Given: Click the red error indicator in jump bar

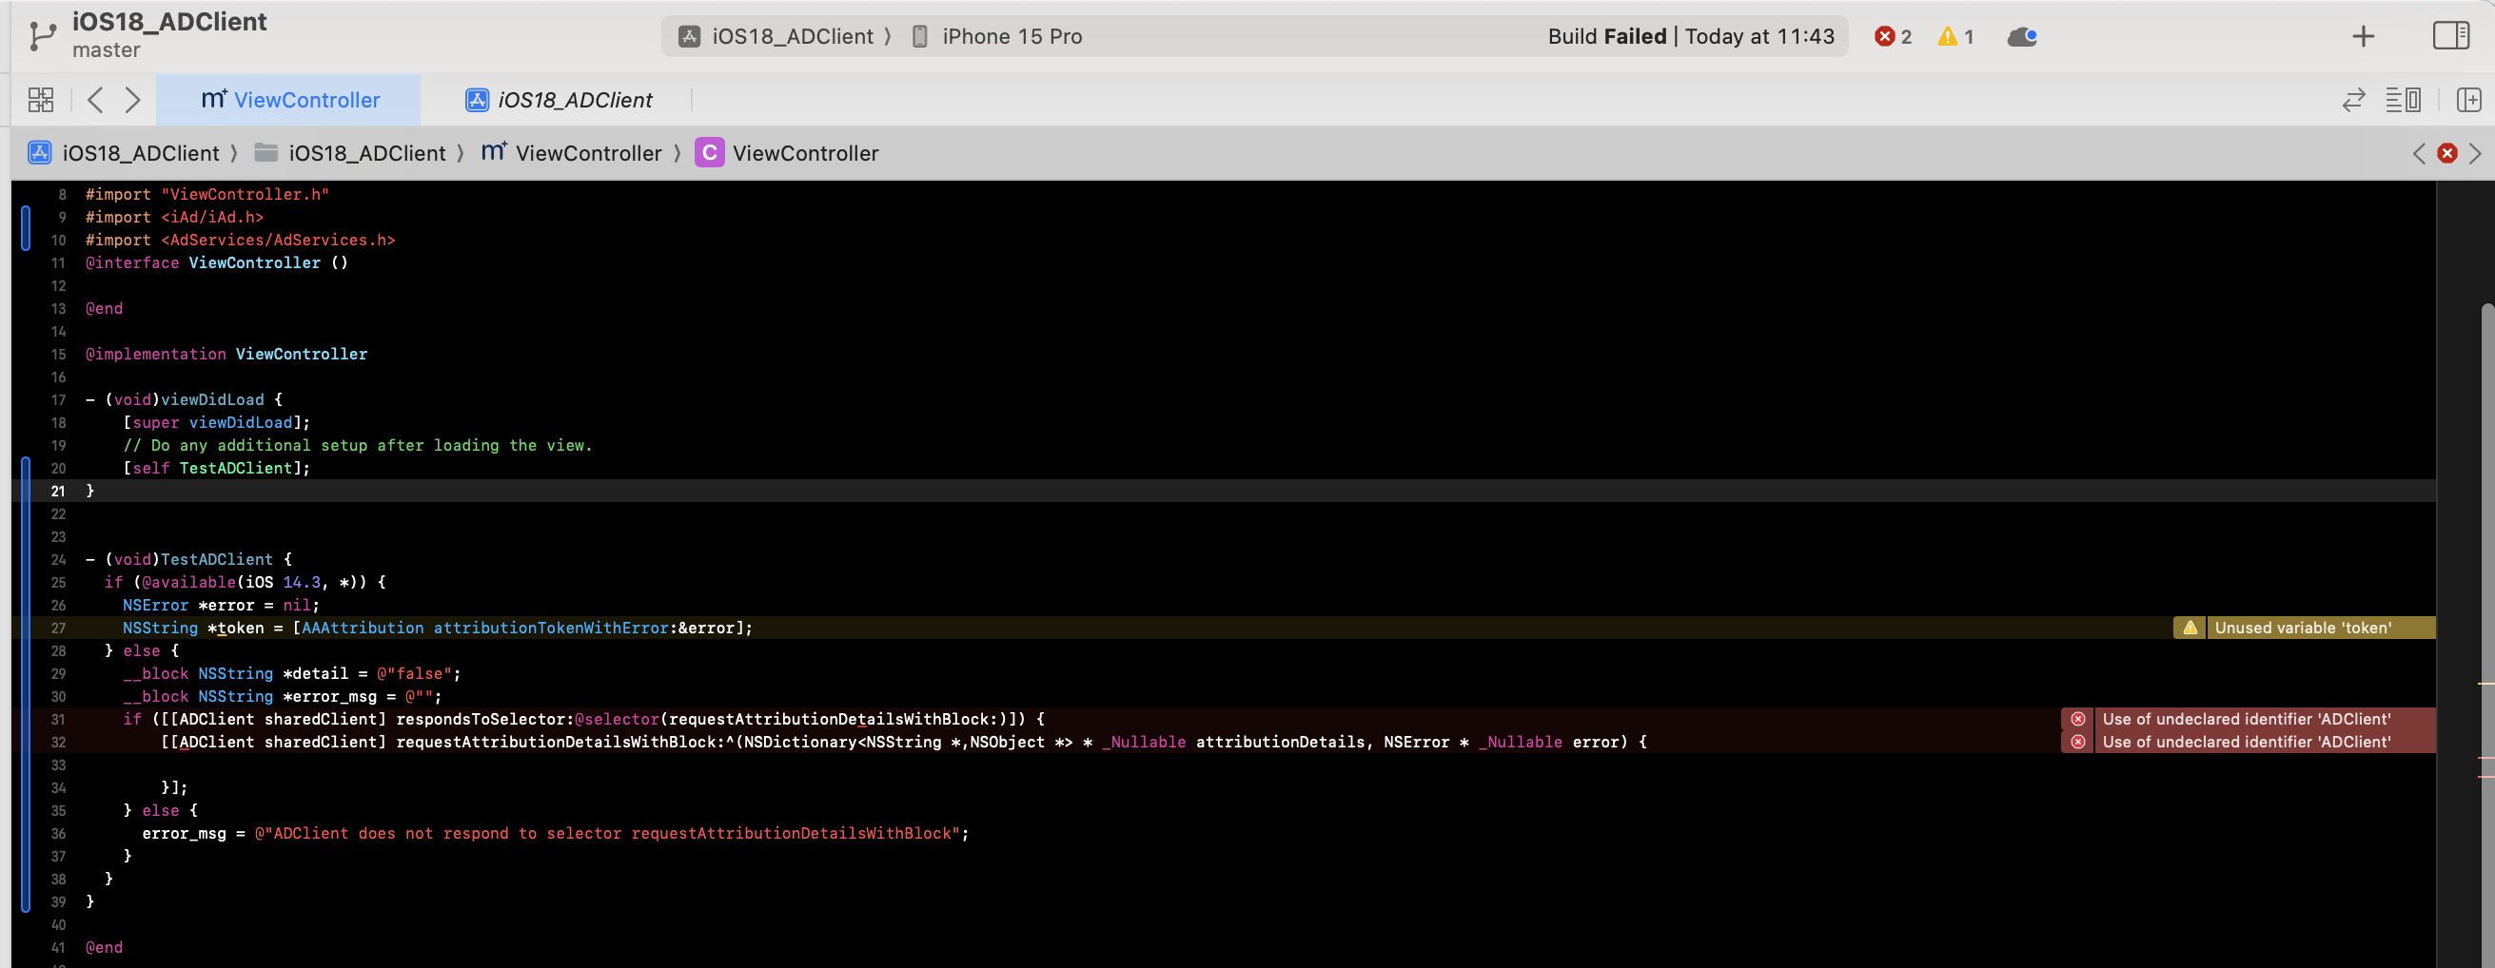Looking at the screenshot, I should point(2446,153).
